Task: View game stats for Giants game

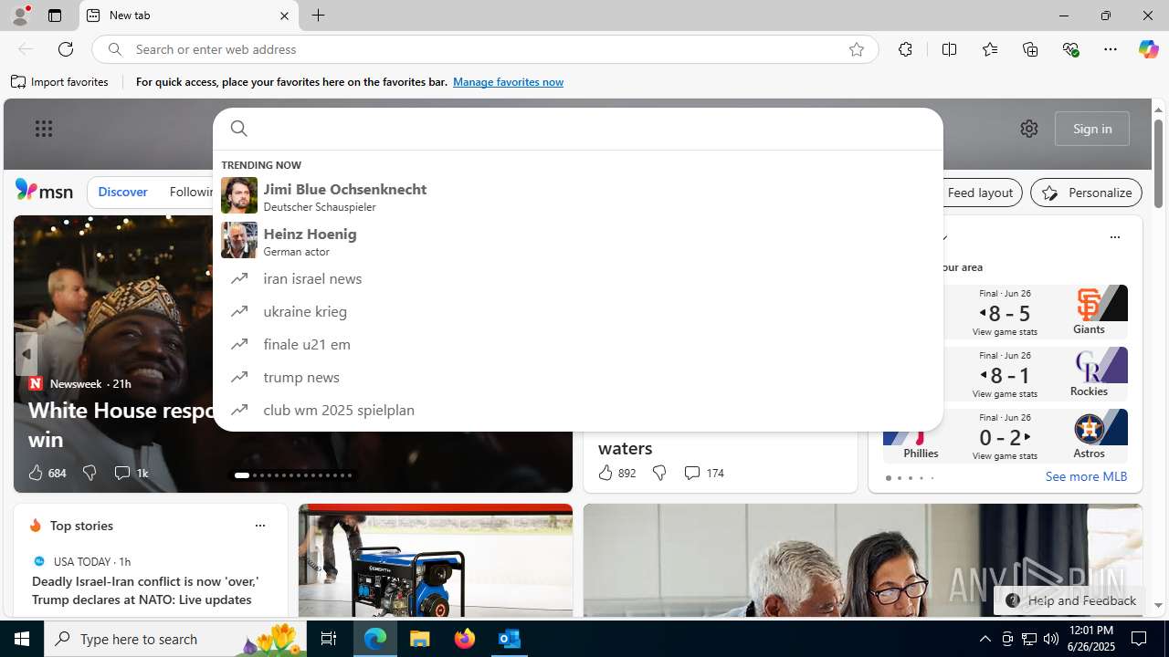Action: pos(1005,332)
